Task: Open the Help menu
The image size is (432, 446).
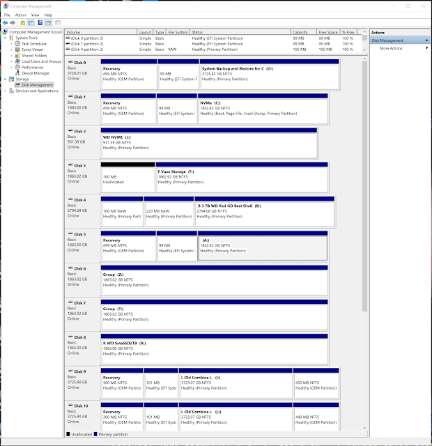Action: click(48, 15)
